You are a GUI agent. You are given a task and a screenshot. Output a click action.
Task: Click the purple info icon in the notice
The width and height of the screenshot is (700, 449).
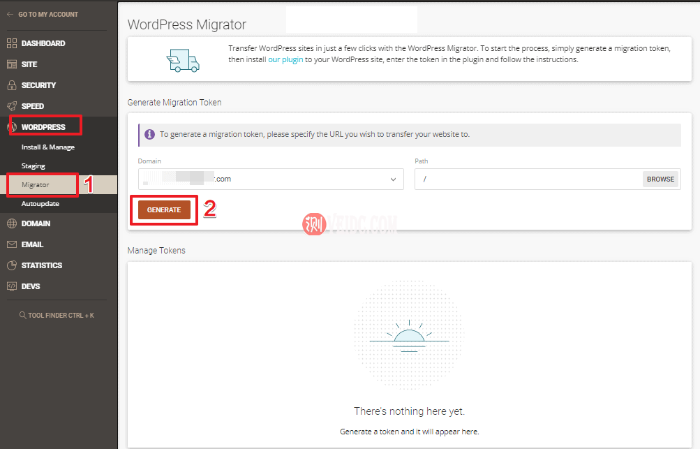coord(149,134)
